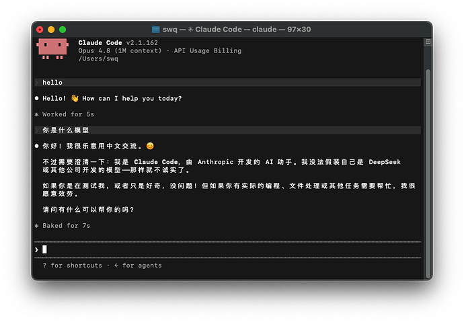
Task: Click the prompt chevron beside the input cursor
Action: pos(36,250)
